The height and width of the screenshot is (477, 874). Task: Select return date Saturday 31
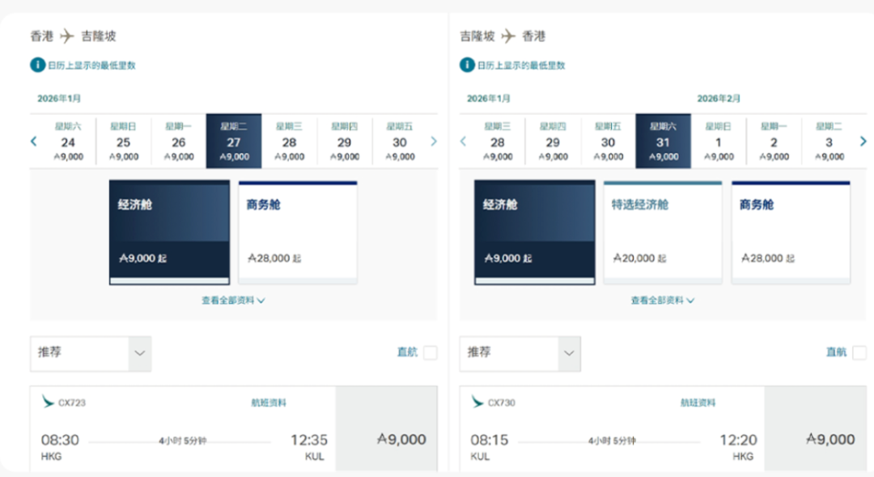pos(663,141)
